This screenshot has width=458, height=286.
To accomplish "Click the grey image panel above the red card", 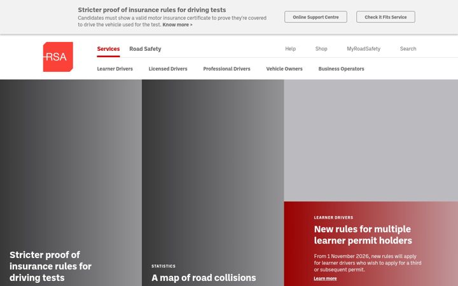I will [x=371, y=140].
